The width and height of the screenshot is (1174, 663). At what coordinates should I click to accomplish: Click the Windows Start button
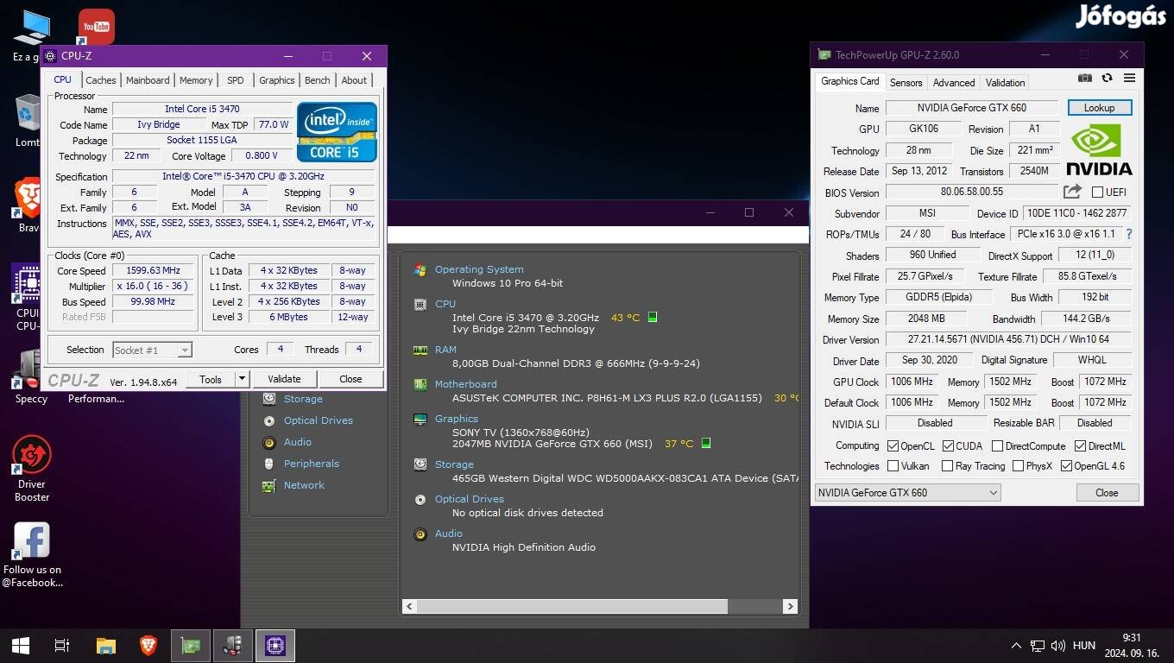[x=20, y=645]
